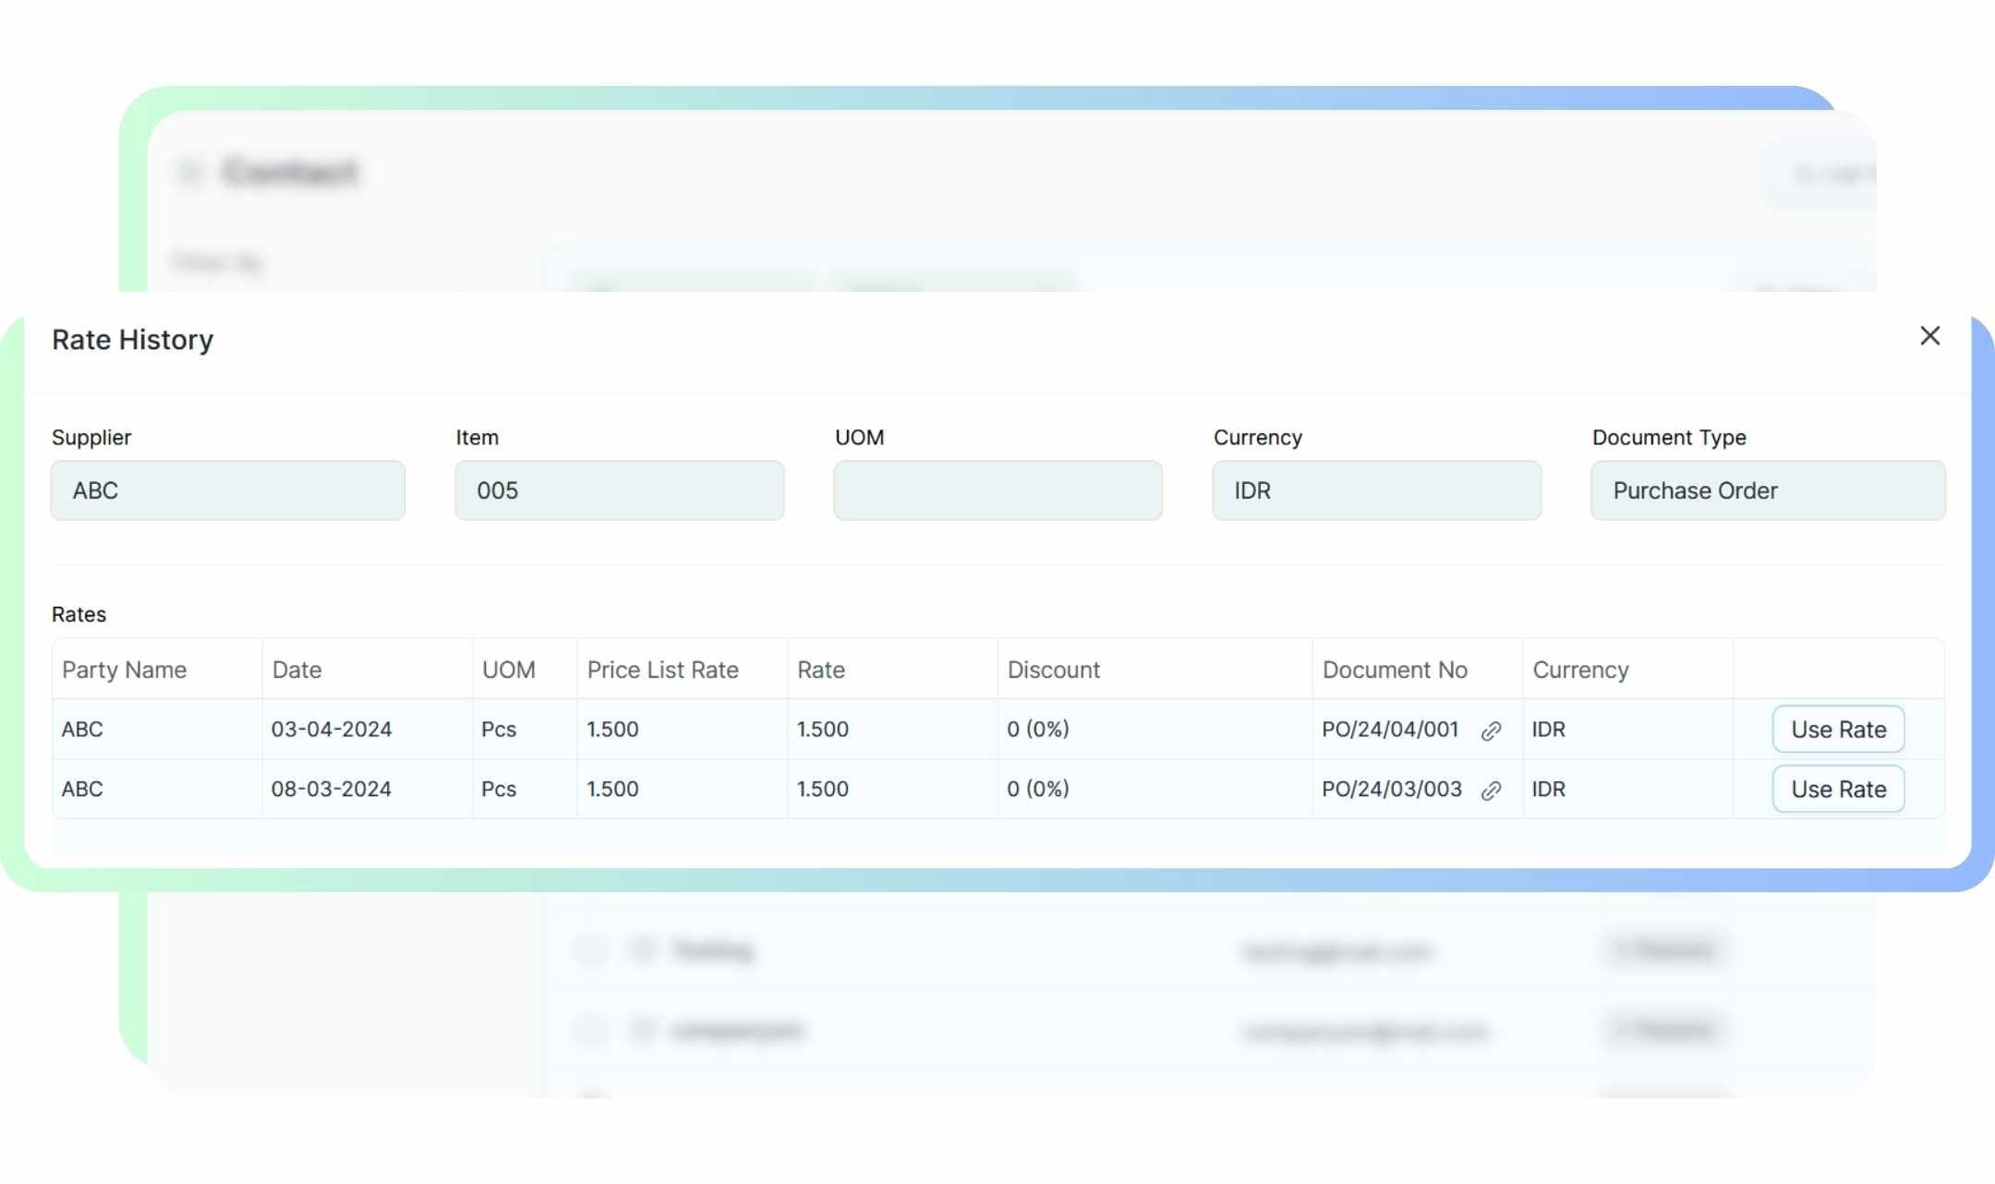Close the Rate History dialog
This screenshot has height=1184, width=1995.
tap(1929, 336)
